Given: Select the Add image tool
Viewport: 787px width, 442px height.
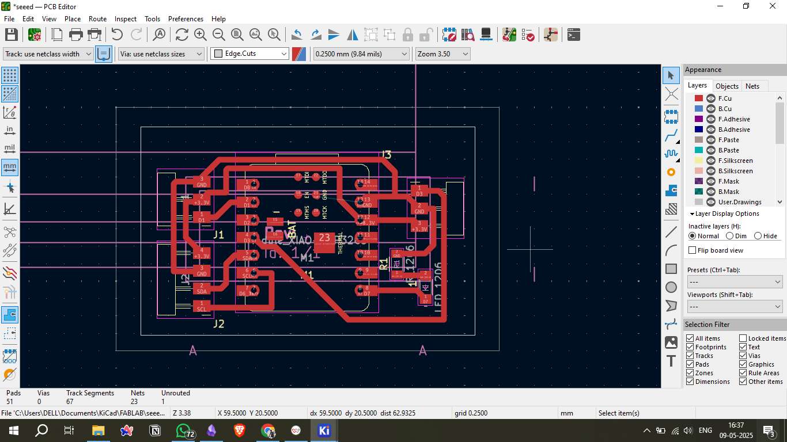Looking at the screenshot, I should click(x=671, y=342).
